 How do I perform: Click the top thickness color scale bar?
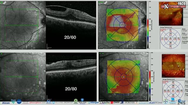click(148, 25)
